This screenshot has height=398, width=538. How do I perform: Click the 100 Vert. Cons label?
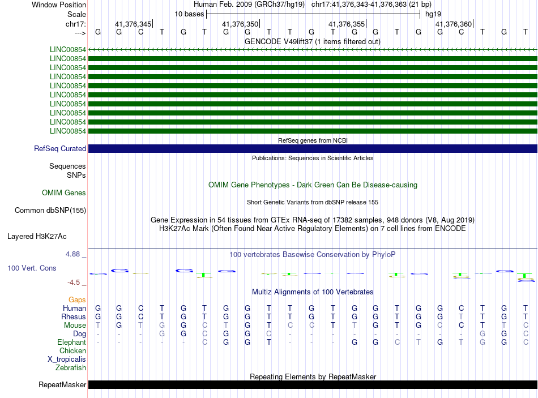32,268
